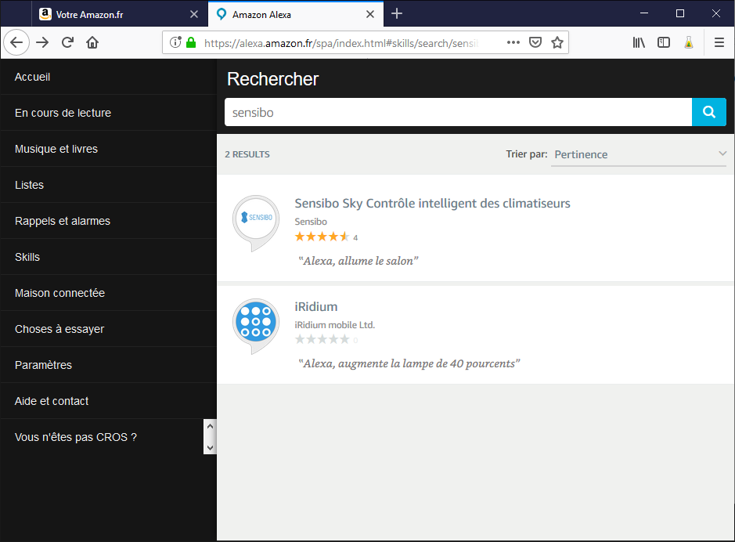The width and height of the screenshot is (735, 542).
Task: Save page to Pocket
Action: [535, 42]
